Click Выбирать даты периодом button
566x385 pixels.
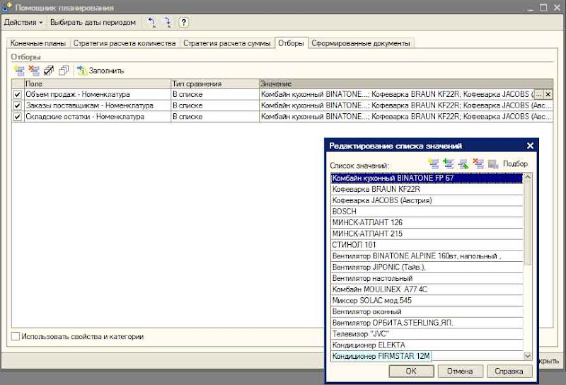tap(93, 23)
